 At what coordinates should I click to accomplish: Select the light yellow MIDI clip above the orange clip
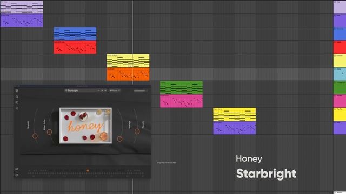[128, 61]
